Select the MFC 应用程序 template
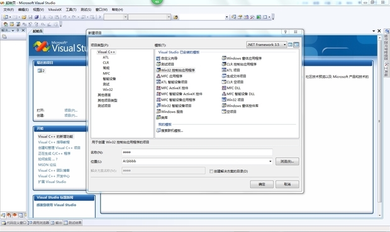 (x=169, y=76)
